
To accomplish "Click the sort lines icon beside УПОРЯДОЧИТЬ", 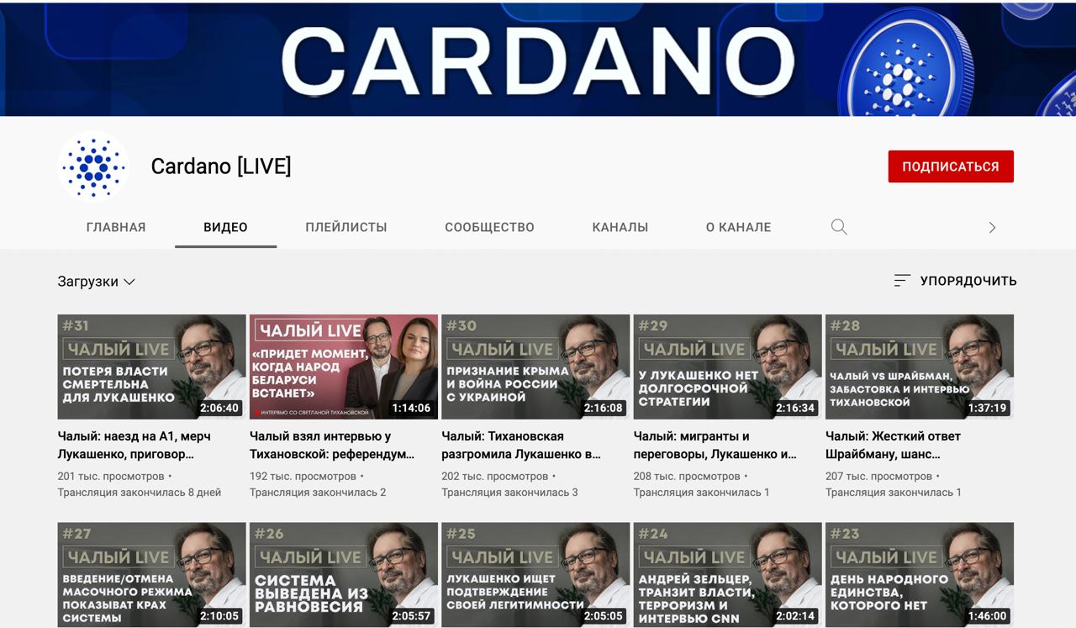I will tap(902, 281).
